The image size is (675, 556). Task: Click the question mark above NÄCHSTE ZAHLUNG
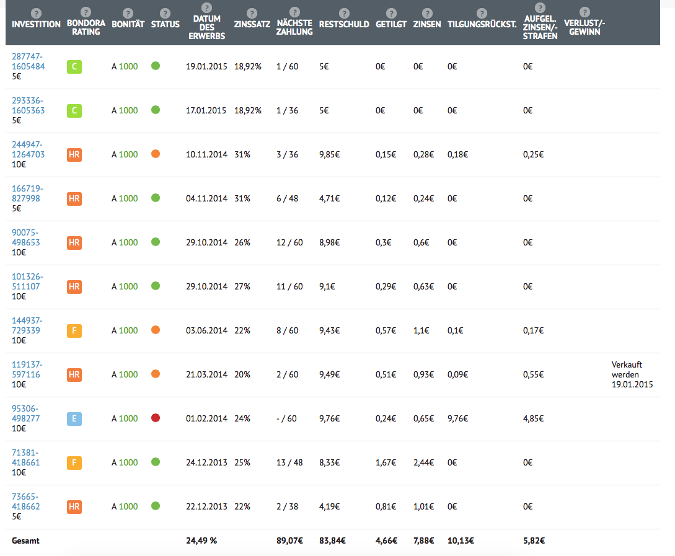pos(294,12)
